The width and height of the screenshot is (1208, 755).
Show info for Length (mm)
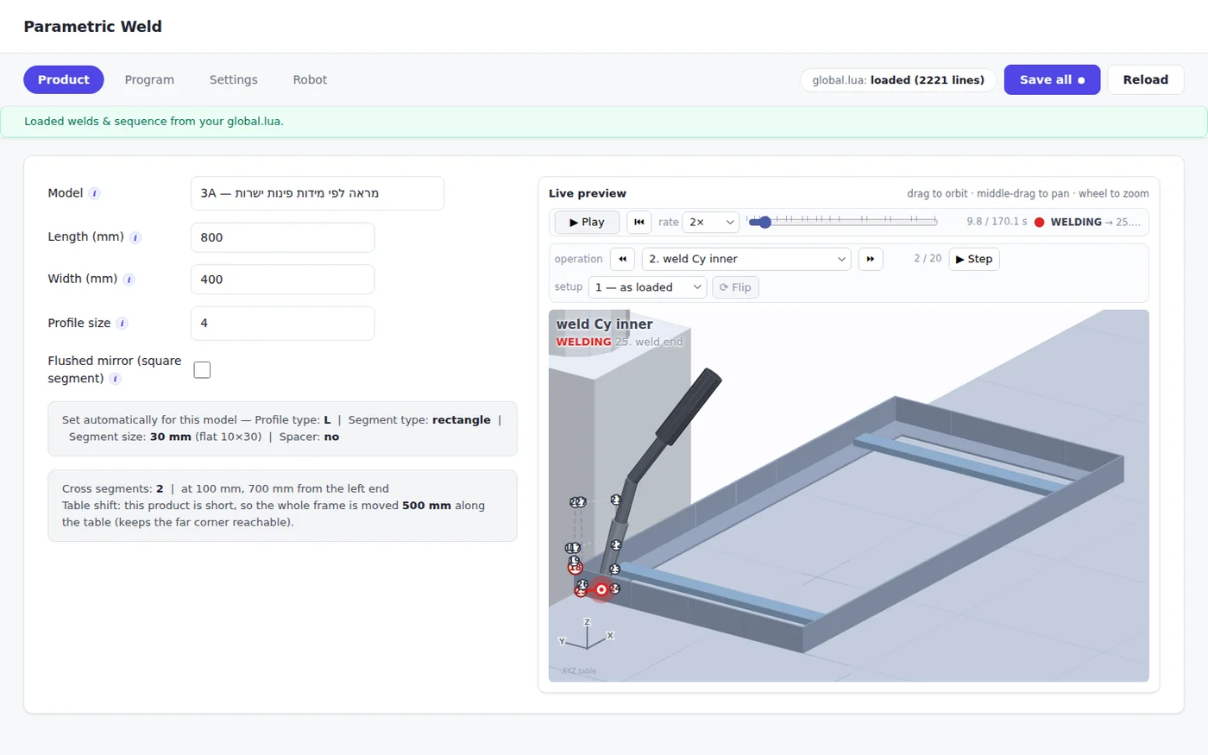(x=135, y=237)
